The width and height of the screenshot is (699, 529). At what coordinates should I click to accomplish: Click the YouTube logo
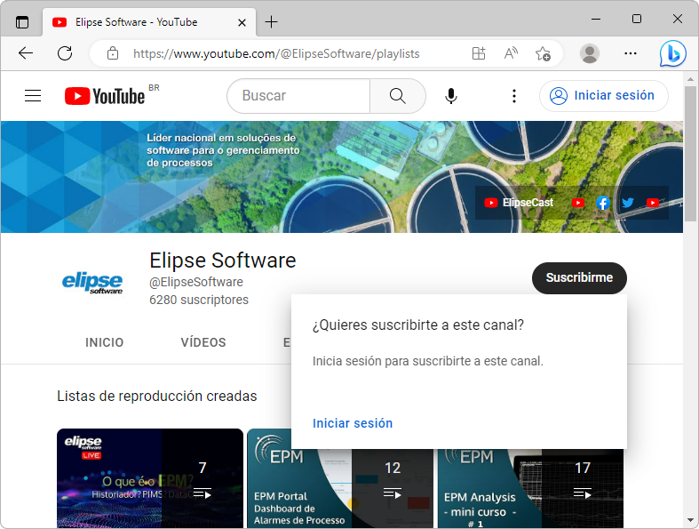[x=105, y=96]
